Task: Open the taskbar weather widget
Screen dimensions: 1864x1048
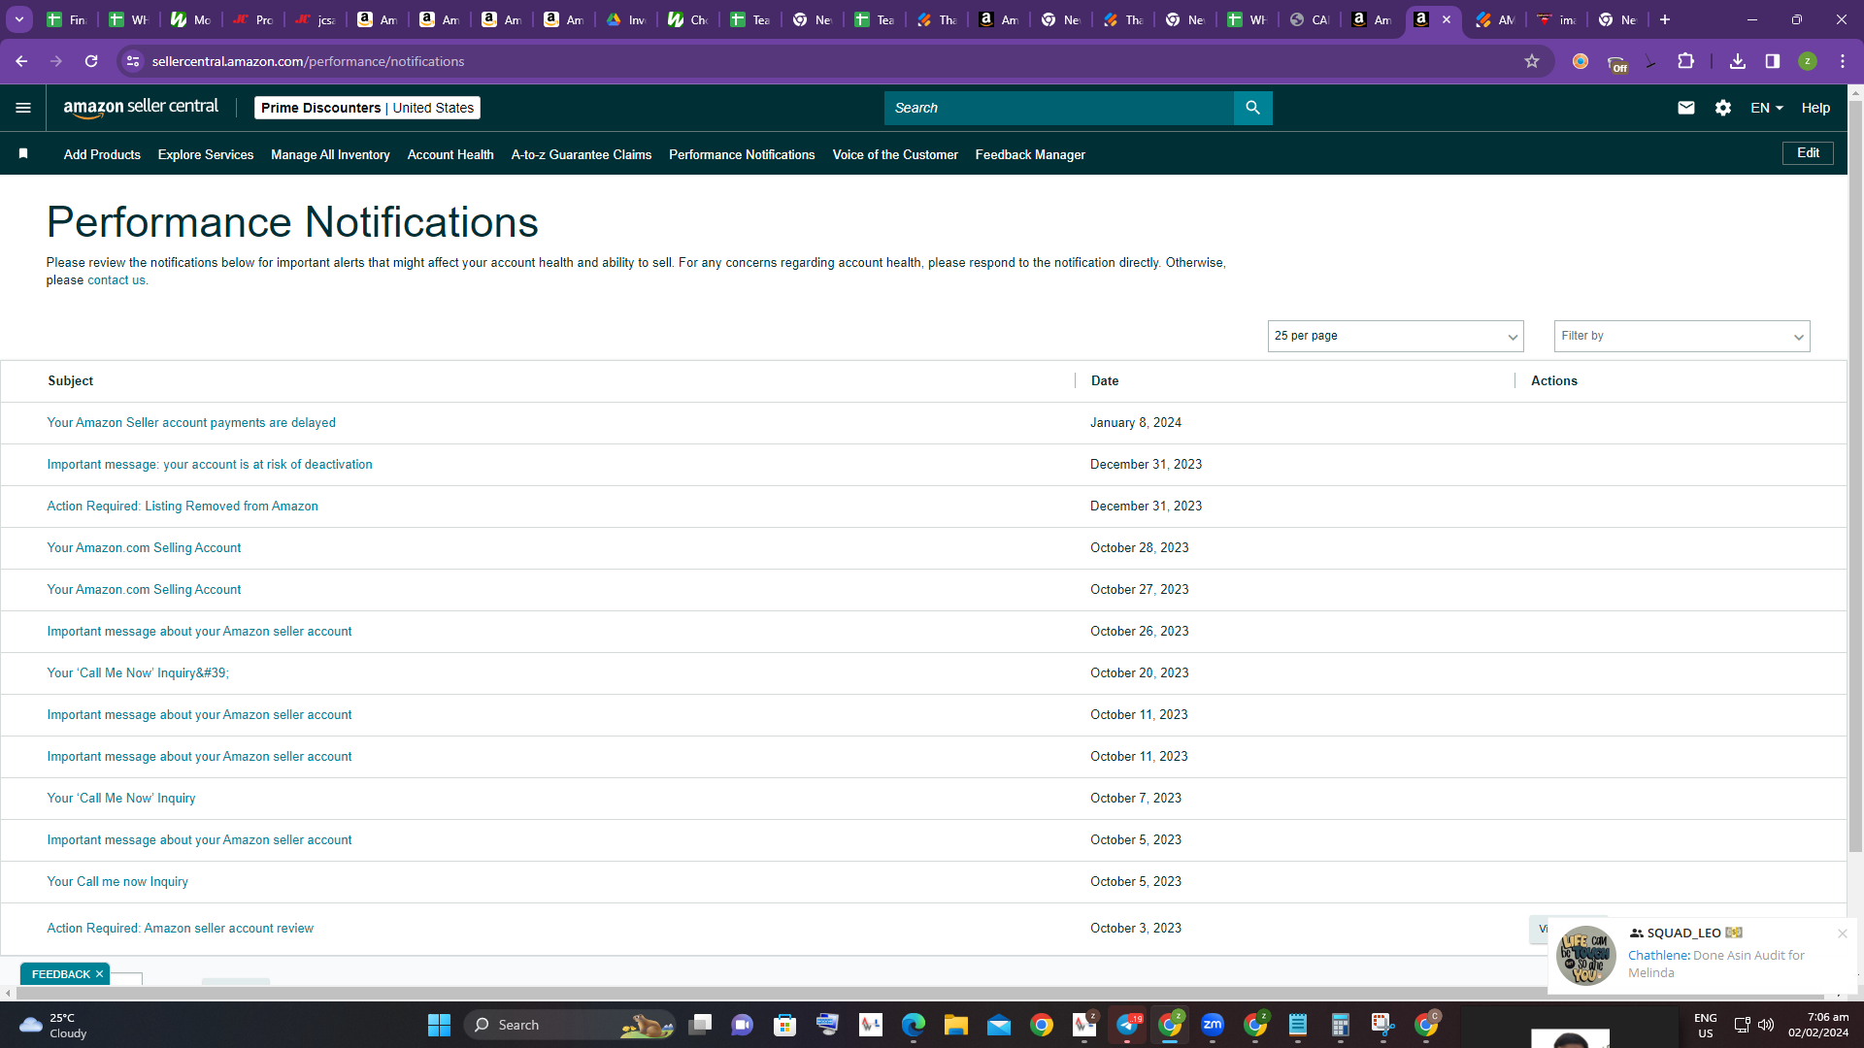Action: (54, 1025)
